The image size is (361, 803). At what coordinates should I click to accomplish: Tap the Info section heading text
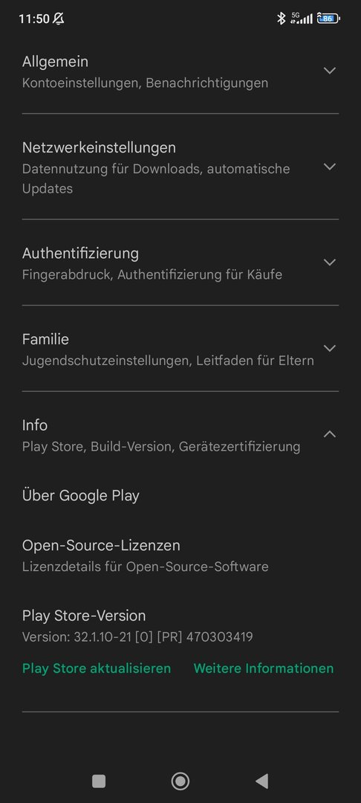[x=35, y=425]
